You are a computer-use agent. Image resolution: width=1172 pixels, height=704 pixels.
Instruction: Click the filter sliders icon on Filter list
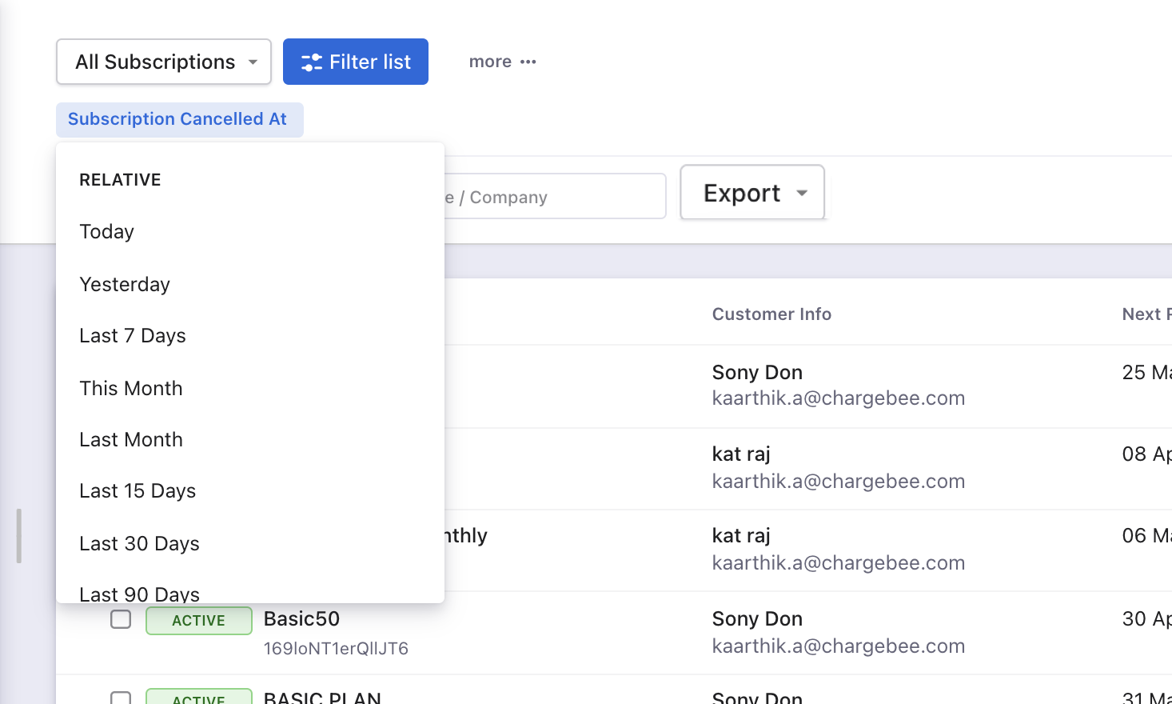click(x=312, y=62)
